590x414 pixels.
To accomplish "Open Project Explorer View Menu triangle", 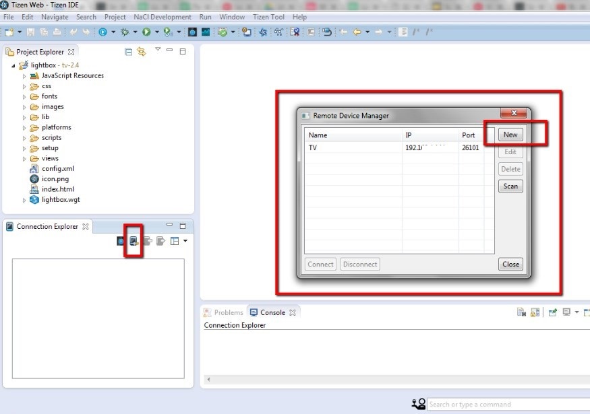I will click(x=158, y=49).
